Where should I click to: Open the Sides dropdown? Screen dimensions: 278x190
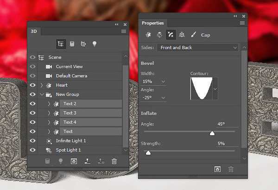197,47
